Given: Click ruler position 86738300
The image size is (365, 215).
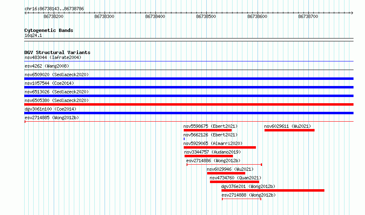Looking at the screenshot, I should [x=104, y=16].
